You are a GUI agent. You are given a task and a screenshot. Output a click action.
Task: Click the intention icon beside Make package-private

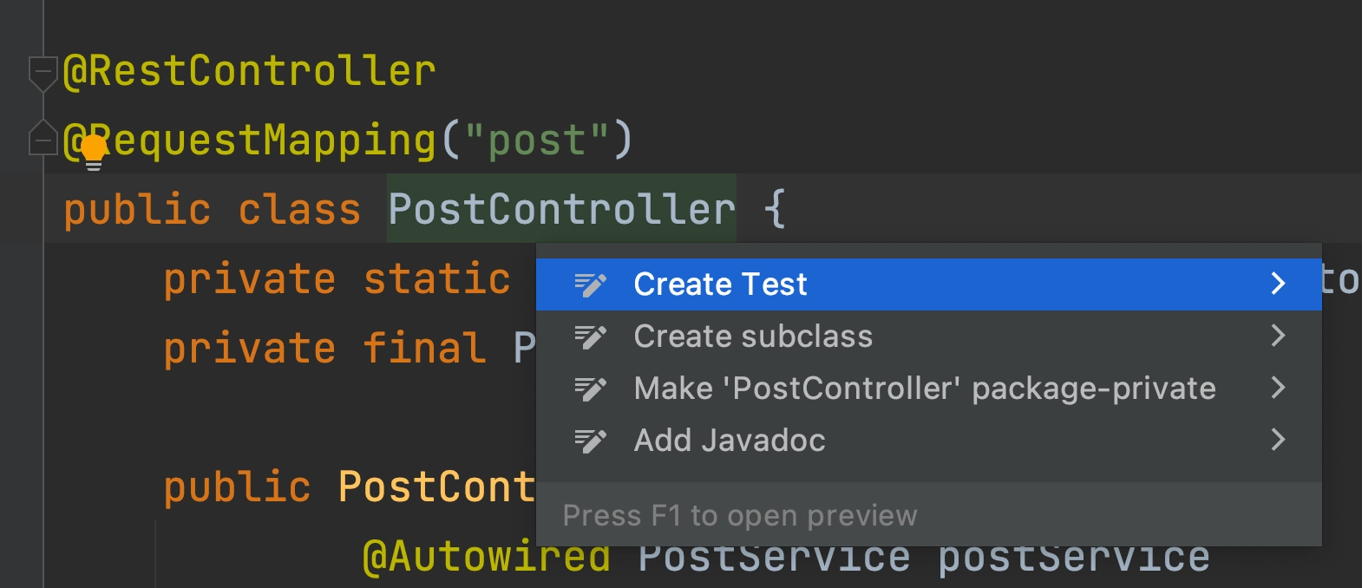click(590, 389)
